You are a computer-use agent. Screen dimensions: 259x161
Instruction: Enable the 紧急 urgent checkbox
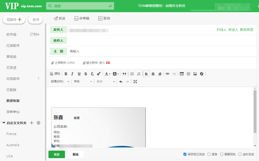pos(209,154)
